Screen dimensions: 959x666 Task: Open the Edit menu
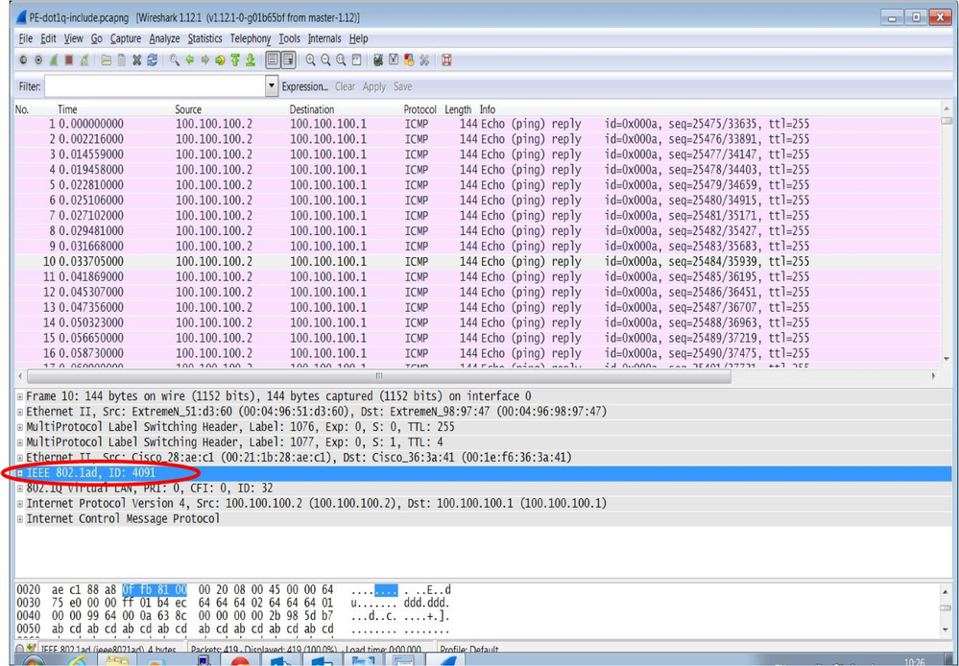[48, 38]
